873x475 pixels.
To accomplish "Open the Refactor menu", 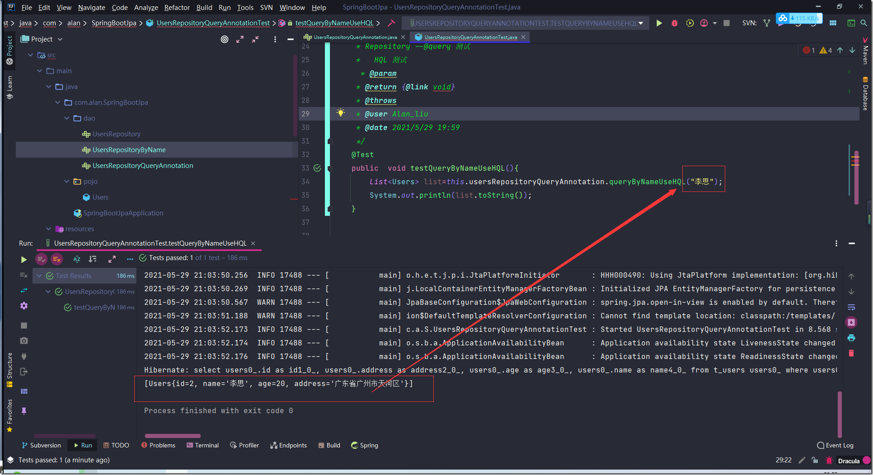I will tap(177, 7).
